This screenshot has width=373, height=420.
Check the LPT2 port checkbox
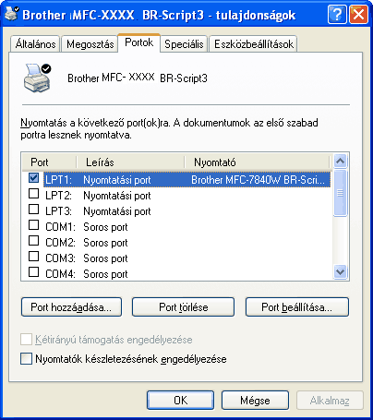pos(33,194)
